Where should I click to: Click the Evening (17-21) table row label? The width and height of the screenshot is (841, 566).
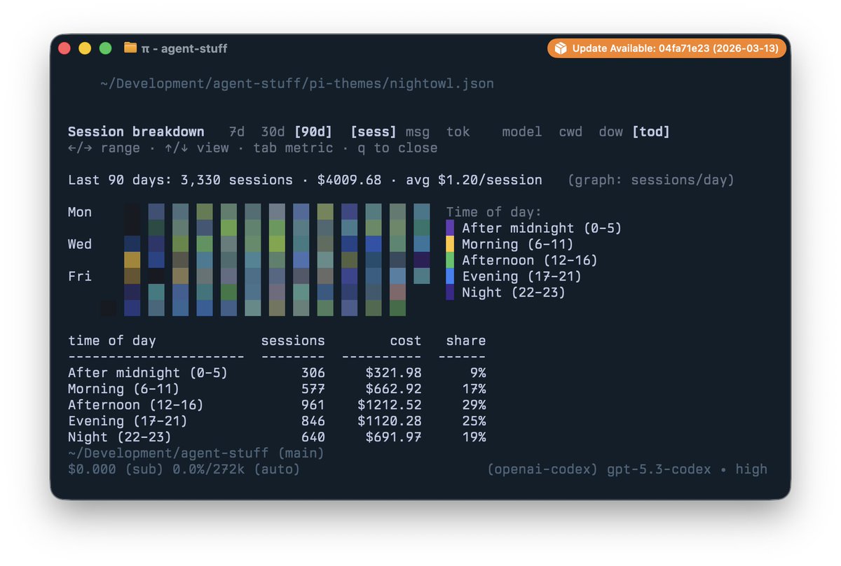pyautogui.click(x=128, y=421)
